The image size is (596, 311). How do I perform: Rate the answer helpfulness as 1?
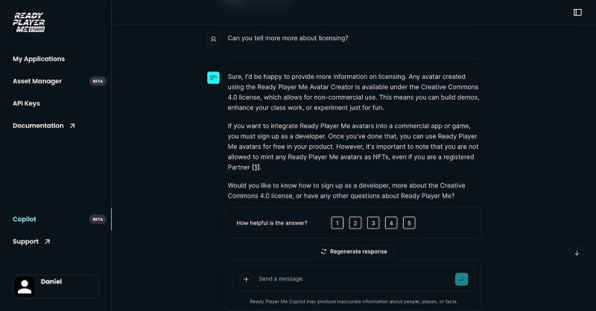click(337, 223)
